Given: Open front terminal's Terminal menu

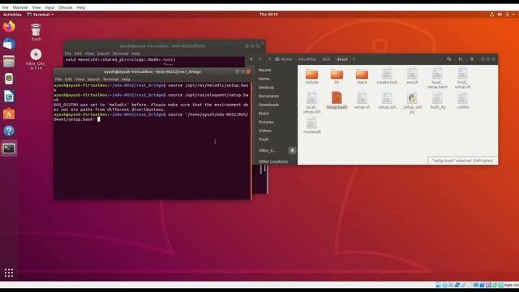Looking at the screenshot, I should point(110,79).
